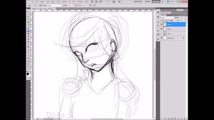Image resolution: width=214 pixels, height=120 pixels.
Task: Enable airbrush mode next to Flow
Action: tap(91, 5)
